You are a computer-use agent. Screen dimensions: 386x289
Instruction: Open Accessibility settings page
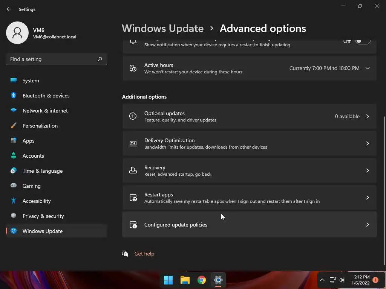pyautogui.click(x=57, y=201)
